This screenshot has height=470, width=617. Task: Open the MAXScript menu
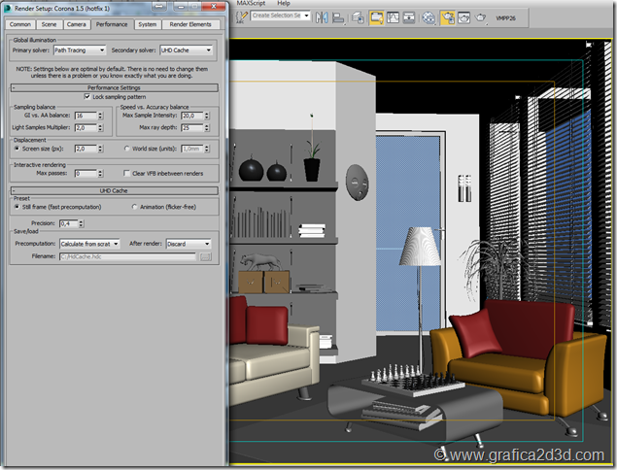pos(251,4)
